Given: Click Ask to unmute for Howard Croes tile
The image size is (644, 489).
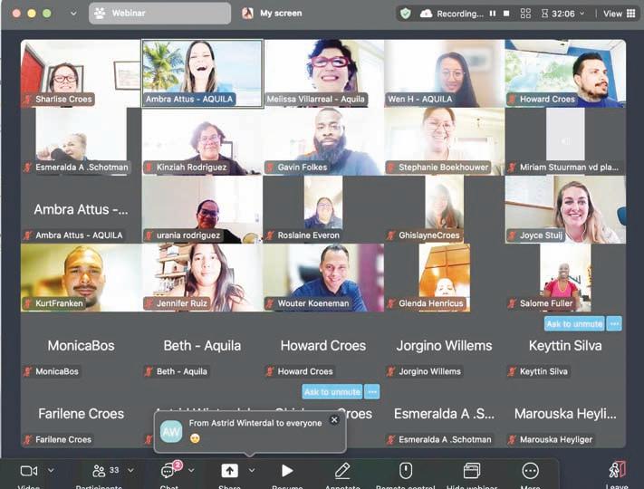Looking at the screenshot, I should (332, 392).
